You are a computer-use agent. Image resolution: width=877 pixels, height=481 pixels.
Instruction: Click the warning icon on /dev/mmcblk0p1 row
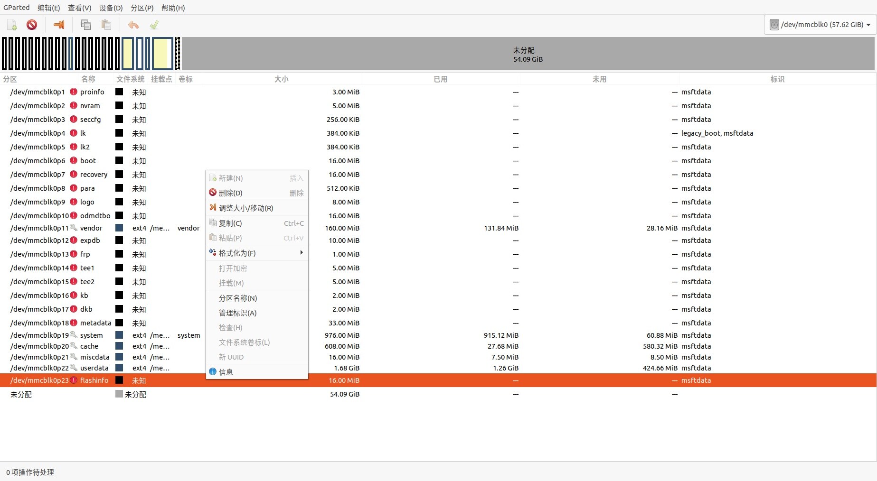[x=74, y=92]
